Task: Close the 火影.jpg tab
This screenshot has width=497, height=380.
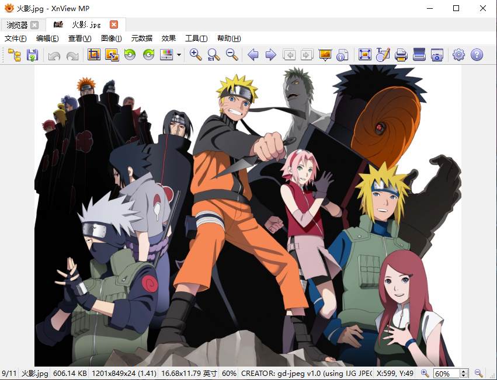Action: [x=114, y=25]
